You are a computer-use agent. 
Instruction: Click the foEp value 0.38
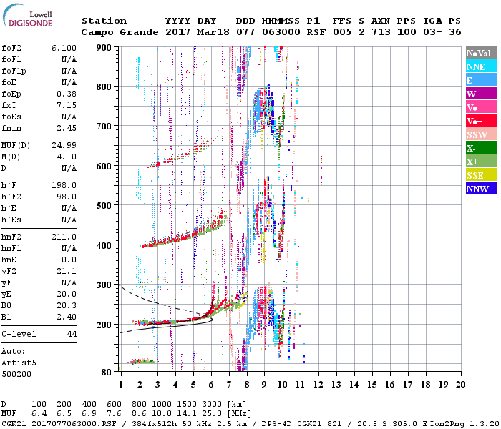[x=67, y=94]
